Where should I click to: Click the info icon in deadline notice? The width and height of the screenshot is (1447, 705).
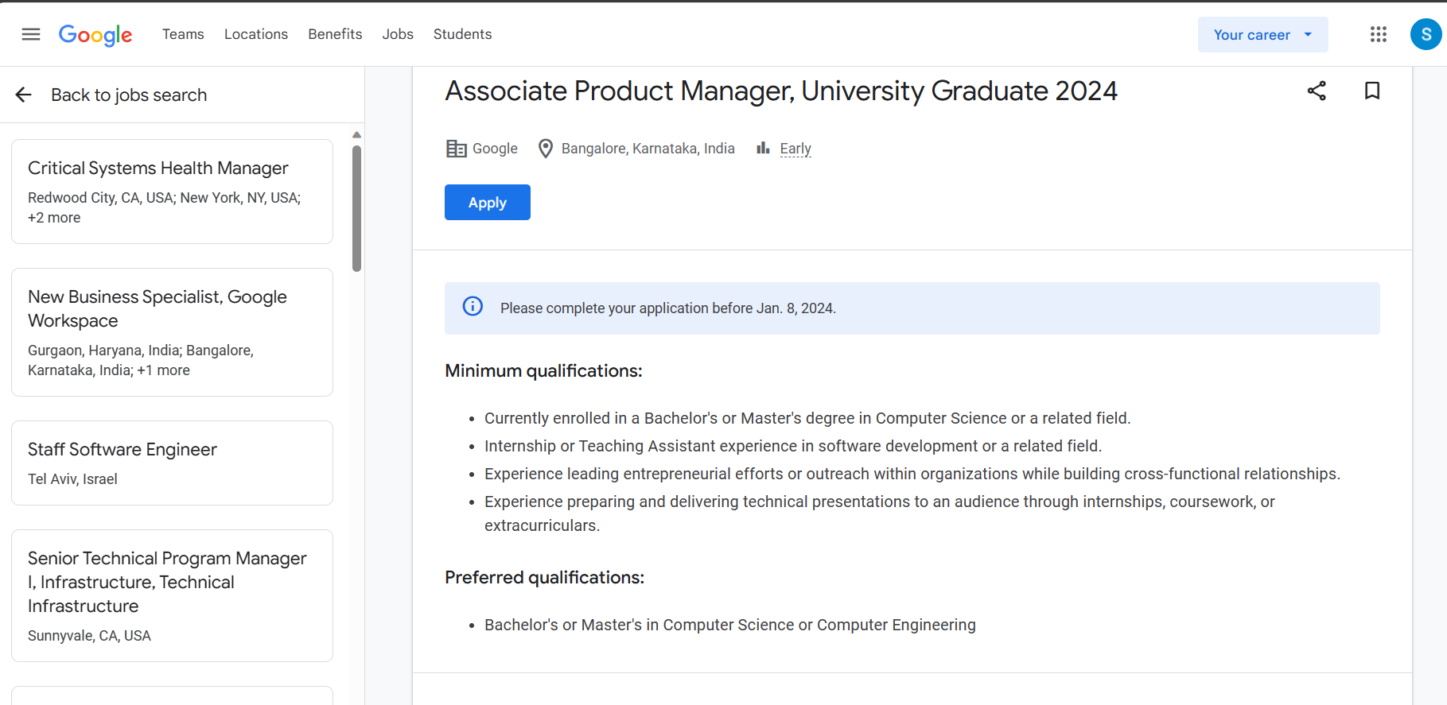point(473,306)
